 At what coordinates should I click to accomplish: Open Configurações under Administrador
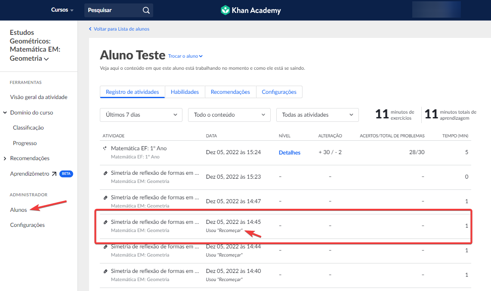(x=27, y=225)
